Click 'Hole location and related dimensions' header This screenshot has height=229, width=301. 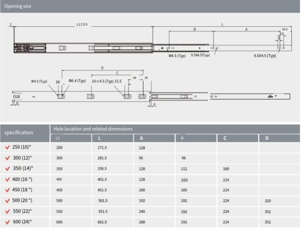pyautogui.click(x=93, y=129)
